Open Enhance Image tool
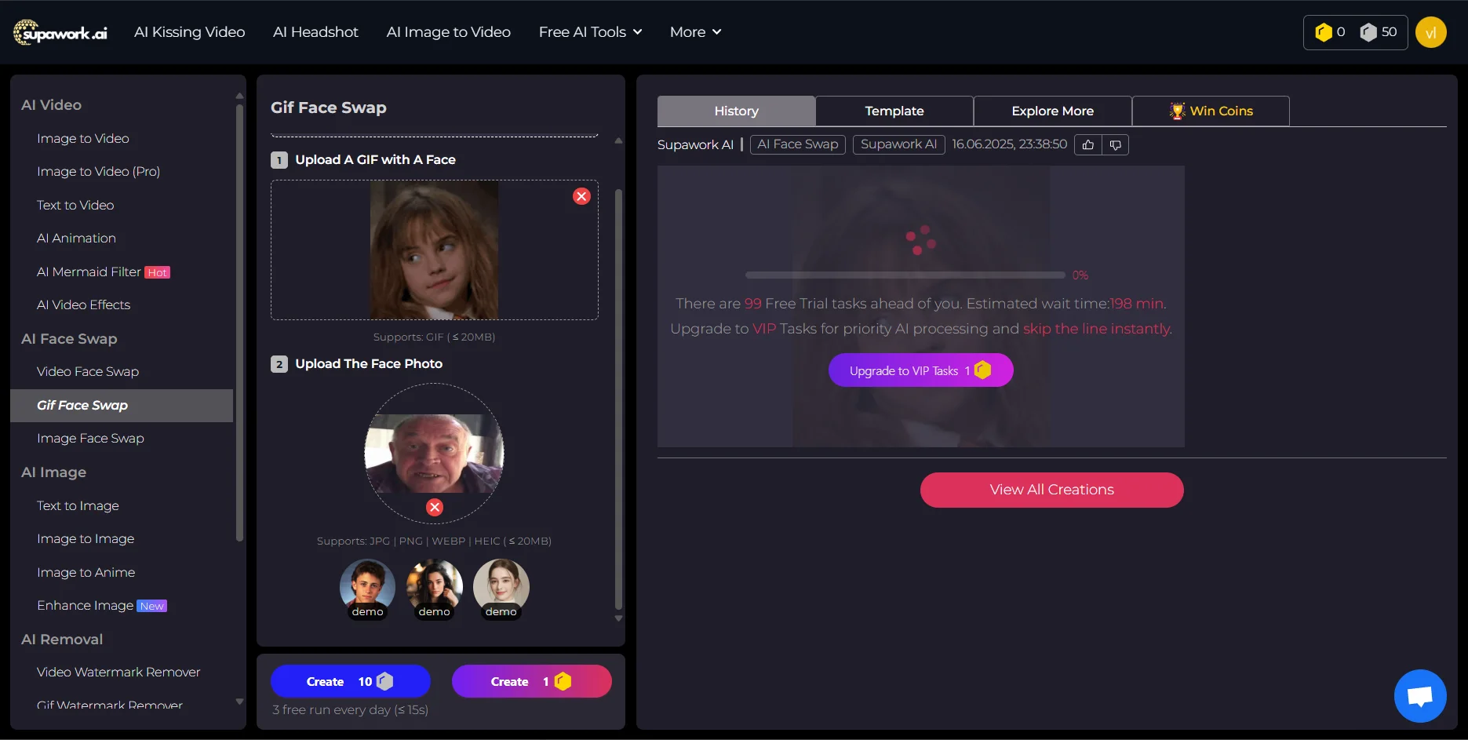Image resolution: width=1468 pixels, height=740 pixels. click(101, 605)
